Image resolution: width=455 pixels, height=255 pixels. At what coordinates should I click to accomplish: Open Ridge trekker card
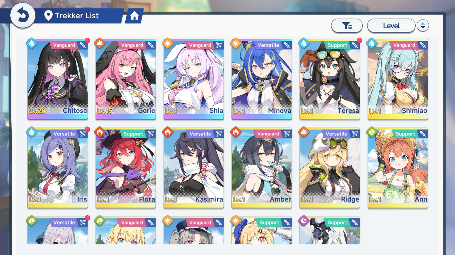coord(330,168)
